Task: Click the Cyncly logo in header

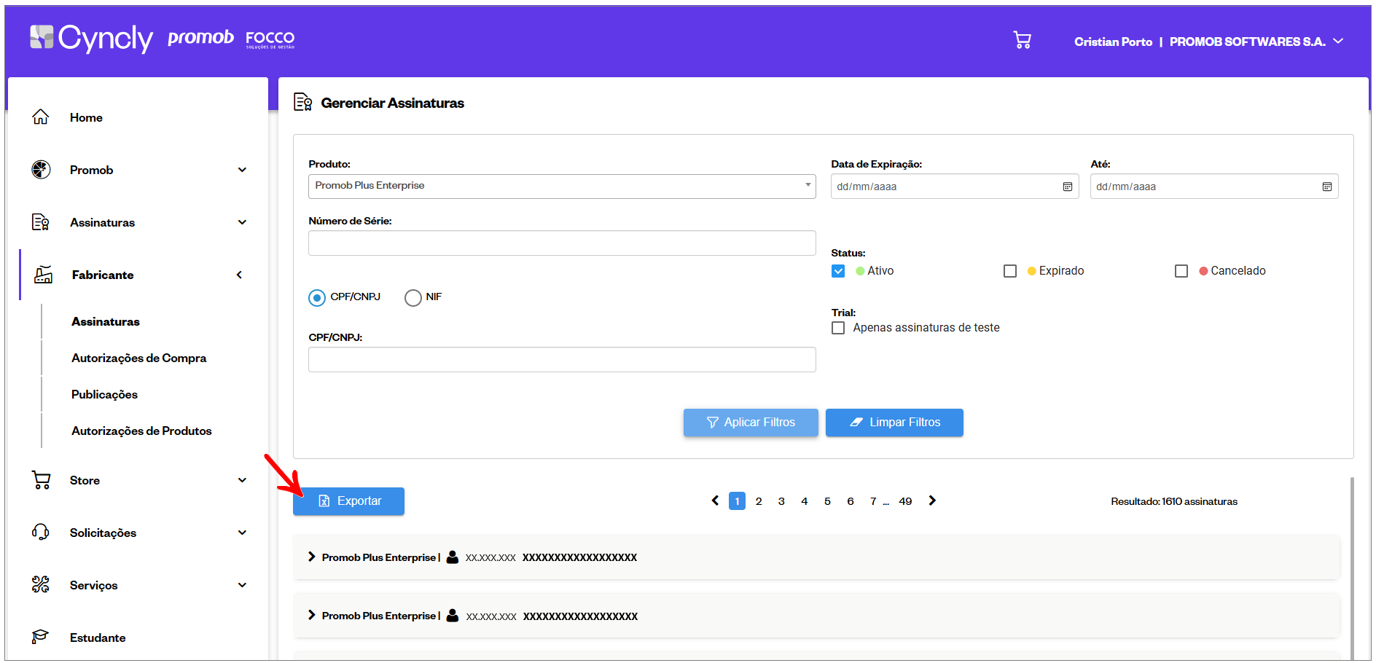Action: click(x=92, y=38)
